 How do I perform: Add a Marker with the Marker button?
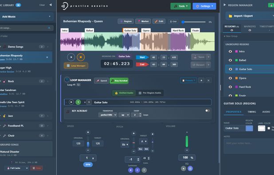point(143,21)
